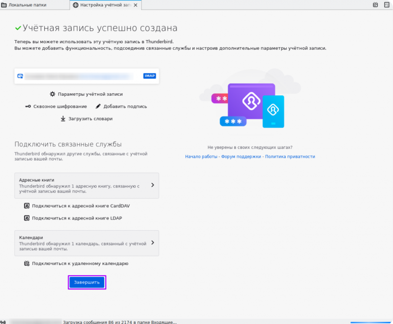This screenshot has height=324, width=393.
Task: Click the CardDAV address book icon
Action: [x=27, y=206]
